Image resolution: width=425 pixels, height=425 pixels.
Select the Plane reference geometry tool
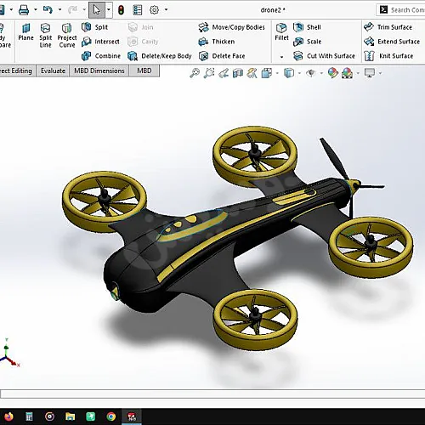pyautogui.click(x=25, y=32)
